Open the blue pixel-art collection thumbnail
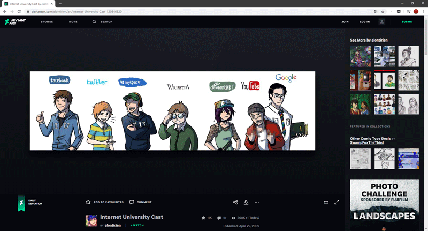 (x=408, y=158)
